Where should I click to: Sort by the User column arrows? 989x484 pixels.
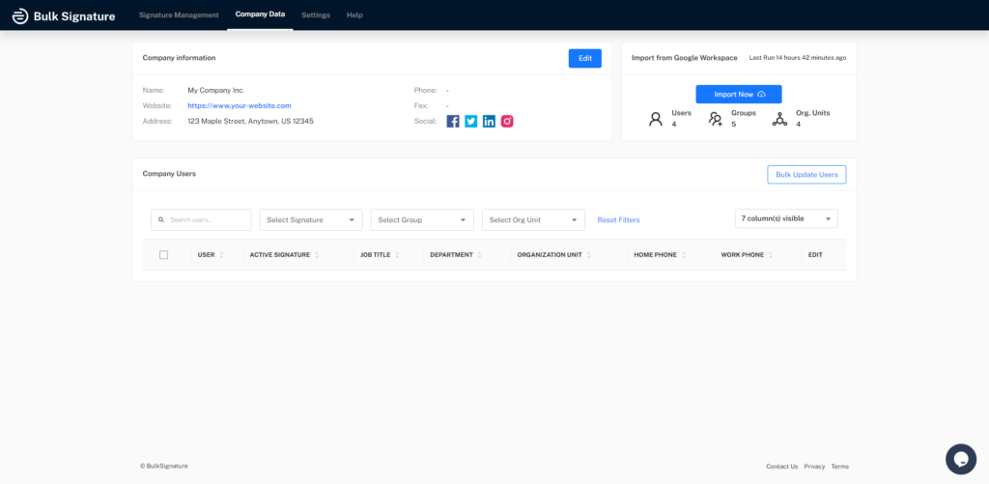(221, 255)
